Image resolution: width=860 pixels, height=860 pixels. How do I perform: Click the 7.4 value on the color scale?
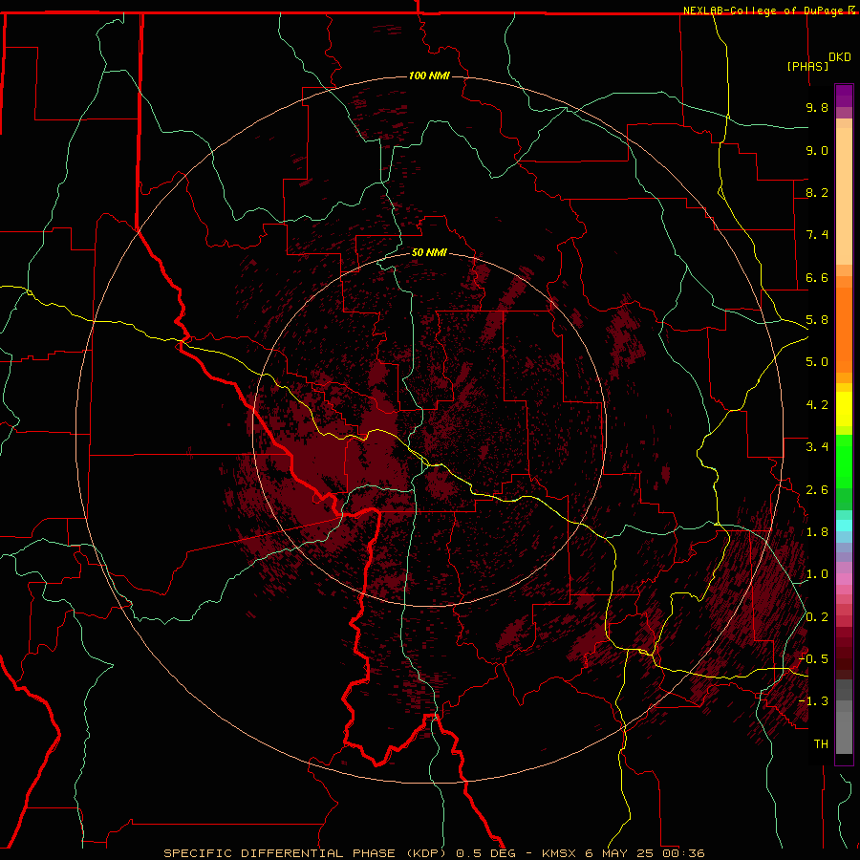(817, 235)
